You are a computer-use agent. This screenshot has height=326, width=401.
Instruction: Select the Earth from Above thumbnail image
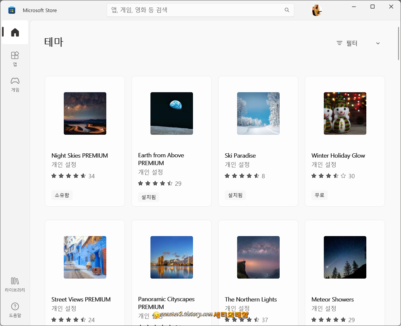click(x=171, y=113)
